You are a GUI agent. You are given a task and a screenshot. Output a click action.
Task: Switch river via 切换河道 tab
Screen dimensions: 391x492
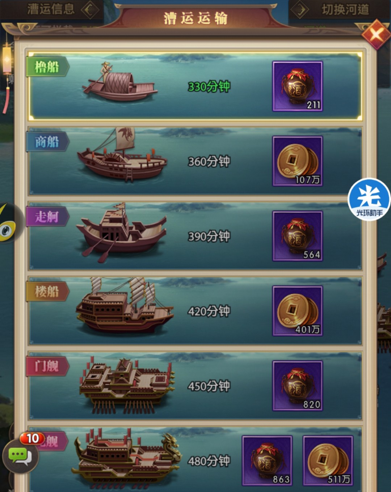(x=345, y=9)
